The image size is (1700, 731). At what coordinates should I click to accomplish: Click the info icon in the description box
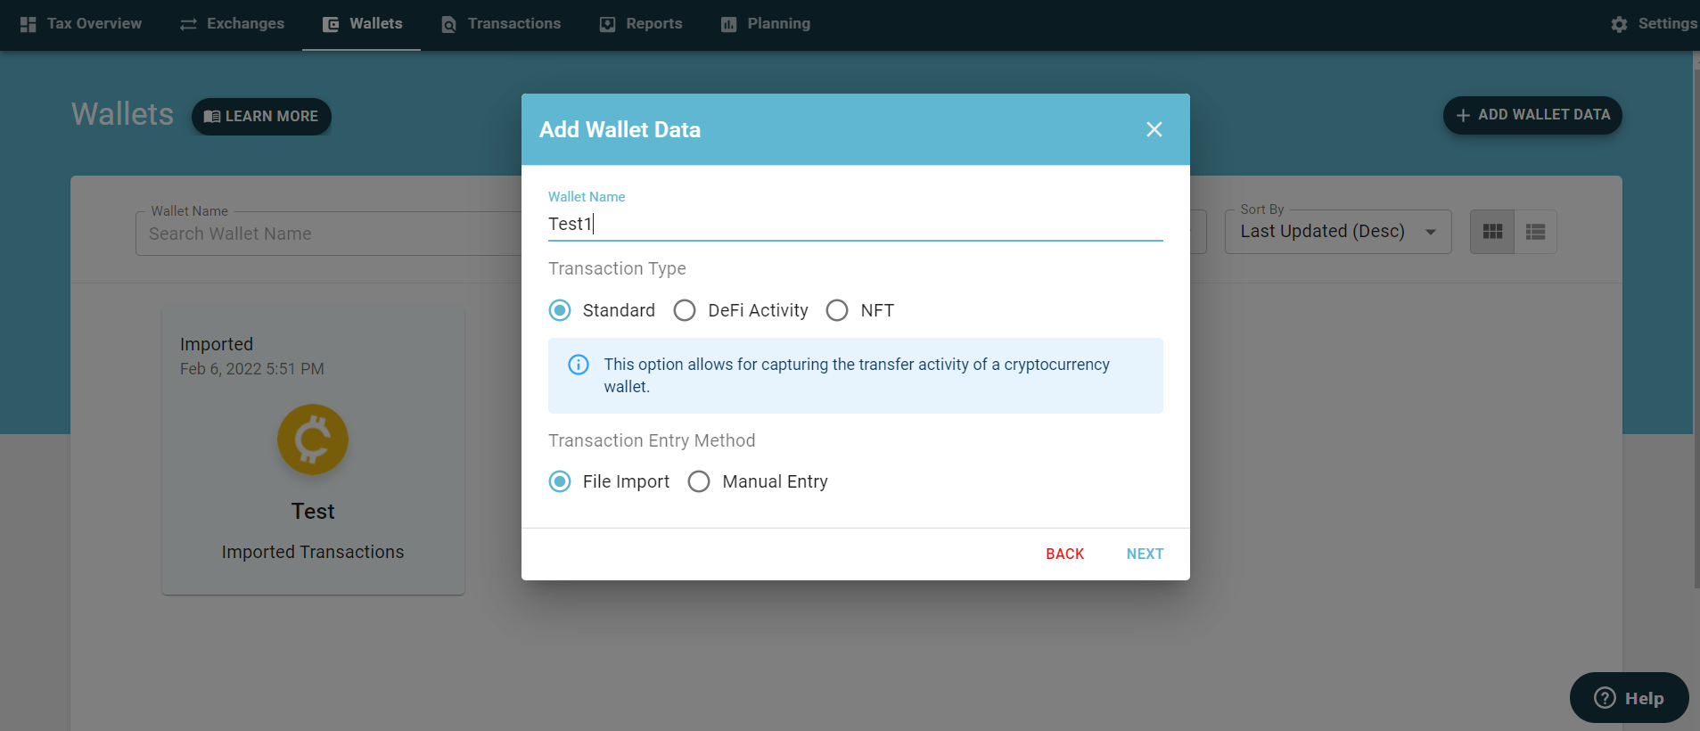(x=579, y=365)
